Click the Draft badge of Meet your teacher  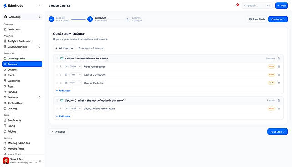272,67
